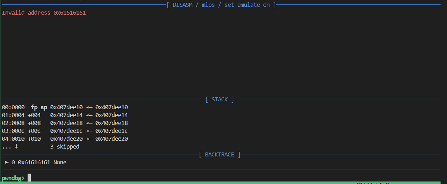Image resolution: width=447 pixels, height=184 pixels.
Task: Click the backtrace frame 0 arrow marker
Action: pos(7,163)
